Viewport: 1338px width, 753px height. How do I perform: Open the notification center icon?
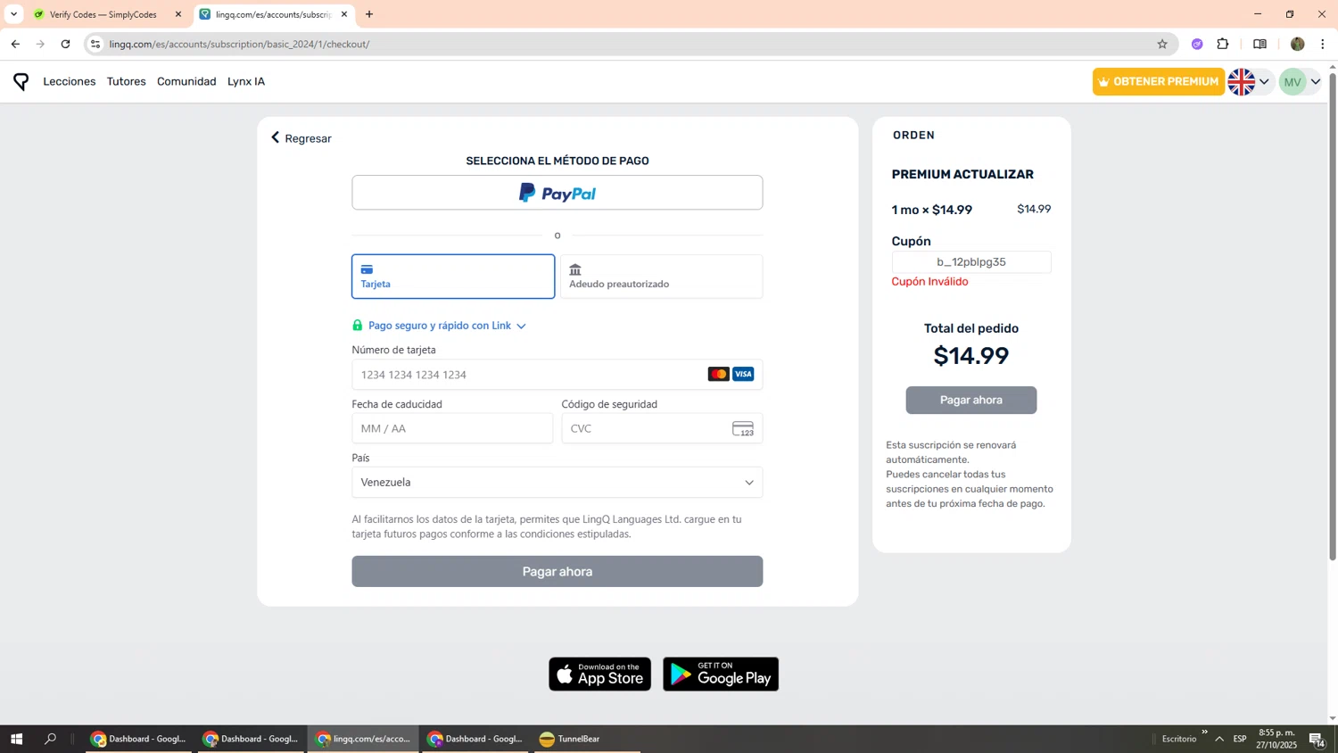1317,739
